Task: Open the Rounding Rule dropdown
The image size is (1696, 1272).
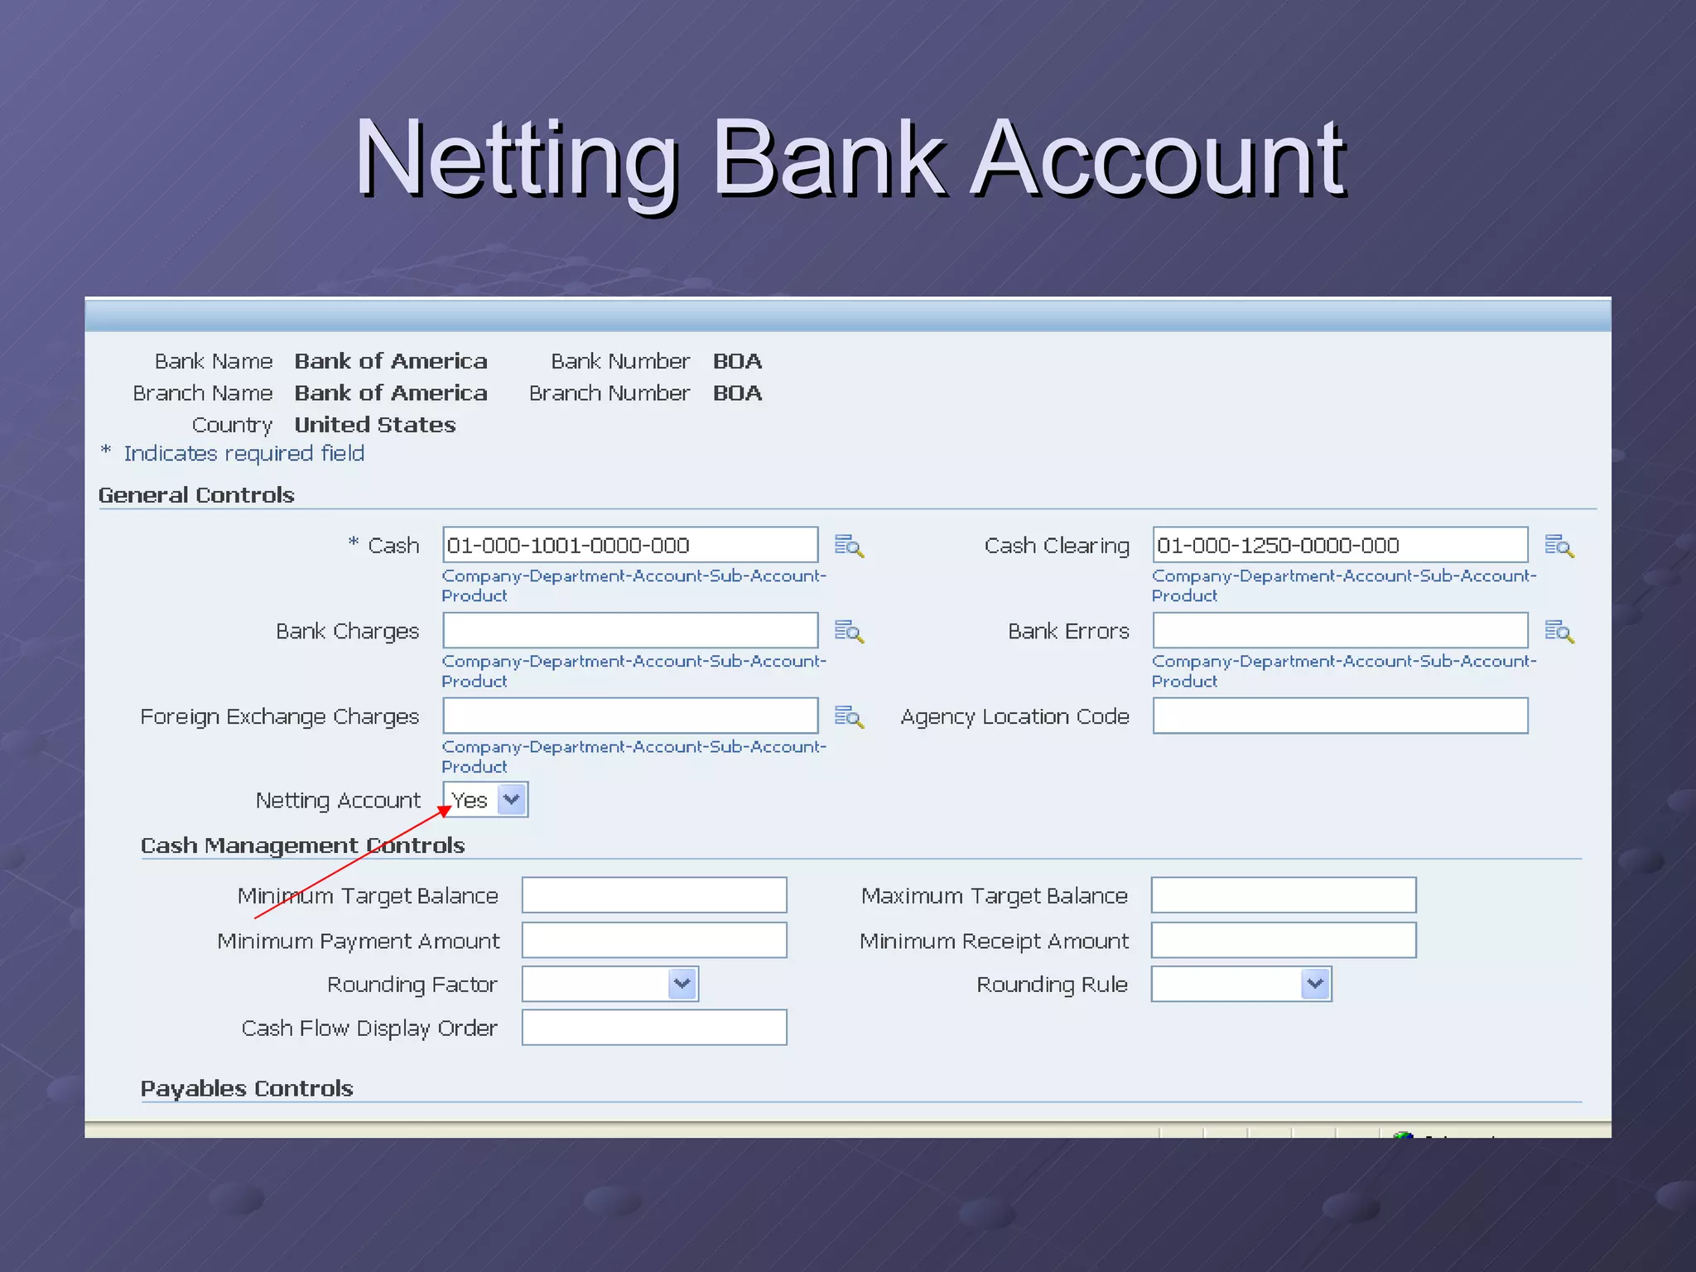Action: [1315, 984]
